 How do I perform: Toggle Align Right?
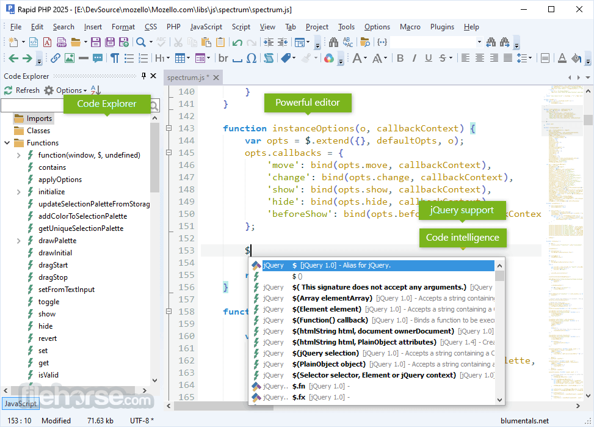[x=494, y=58]
